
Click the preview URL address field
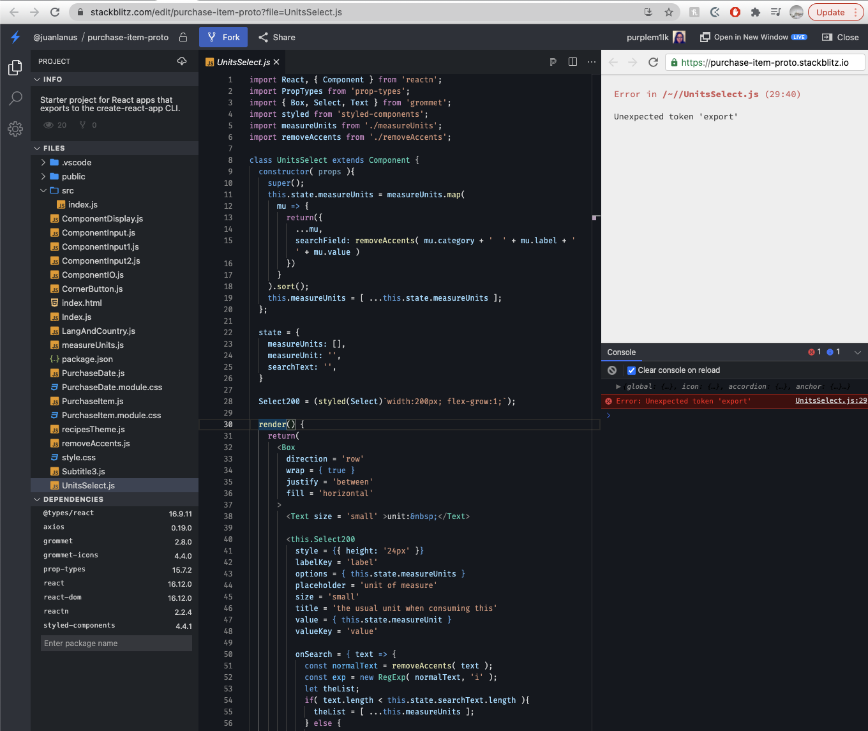click(x=765, y=62)
